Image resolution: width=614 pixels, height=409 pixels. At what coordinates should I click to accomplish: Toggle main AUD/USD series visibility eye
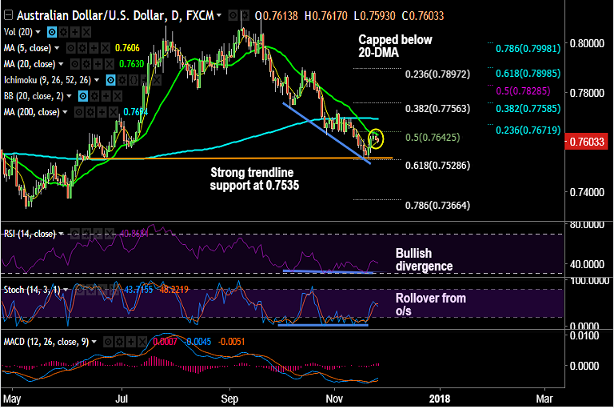tap(233, 16)
